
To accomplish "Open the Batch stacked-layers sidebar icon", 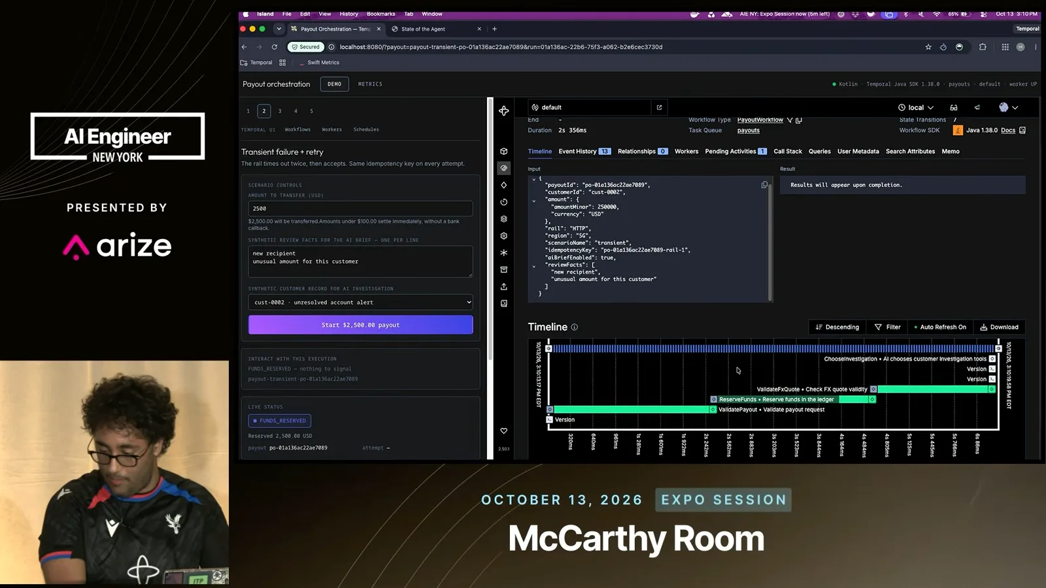I will (503, 219).
